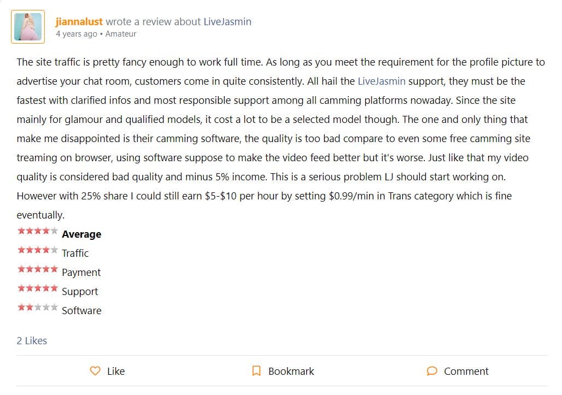
Task: Click the Support five-star rating
Action: tap(38, 288)
